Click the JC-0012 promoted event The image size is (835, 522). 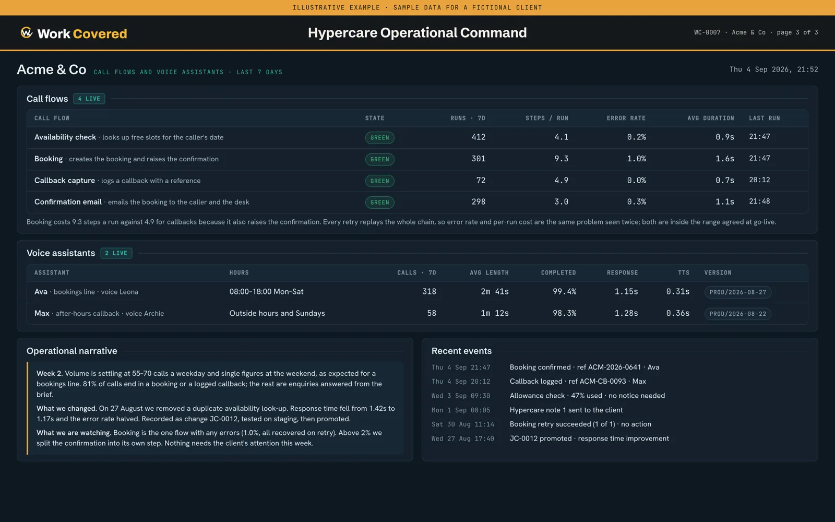pyautogui.click(x=589, y=438)
